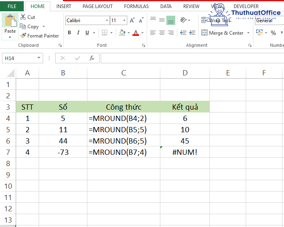Viewport: 284px width, 227px height.
Task: Select Middle Align icon
Action: [162, 20]
